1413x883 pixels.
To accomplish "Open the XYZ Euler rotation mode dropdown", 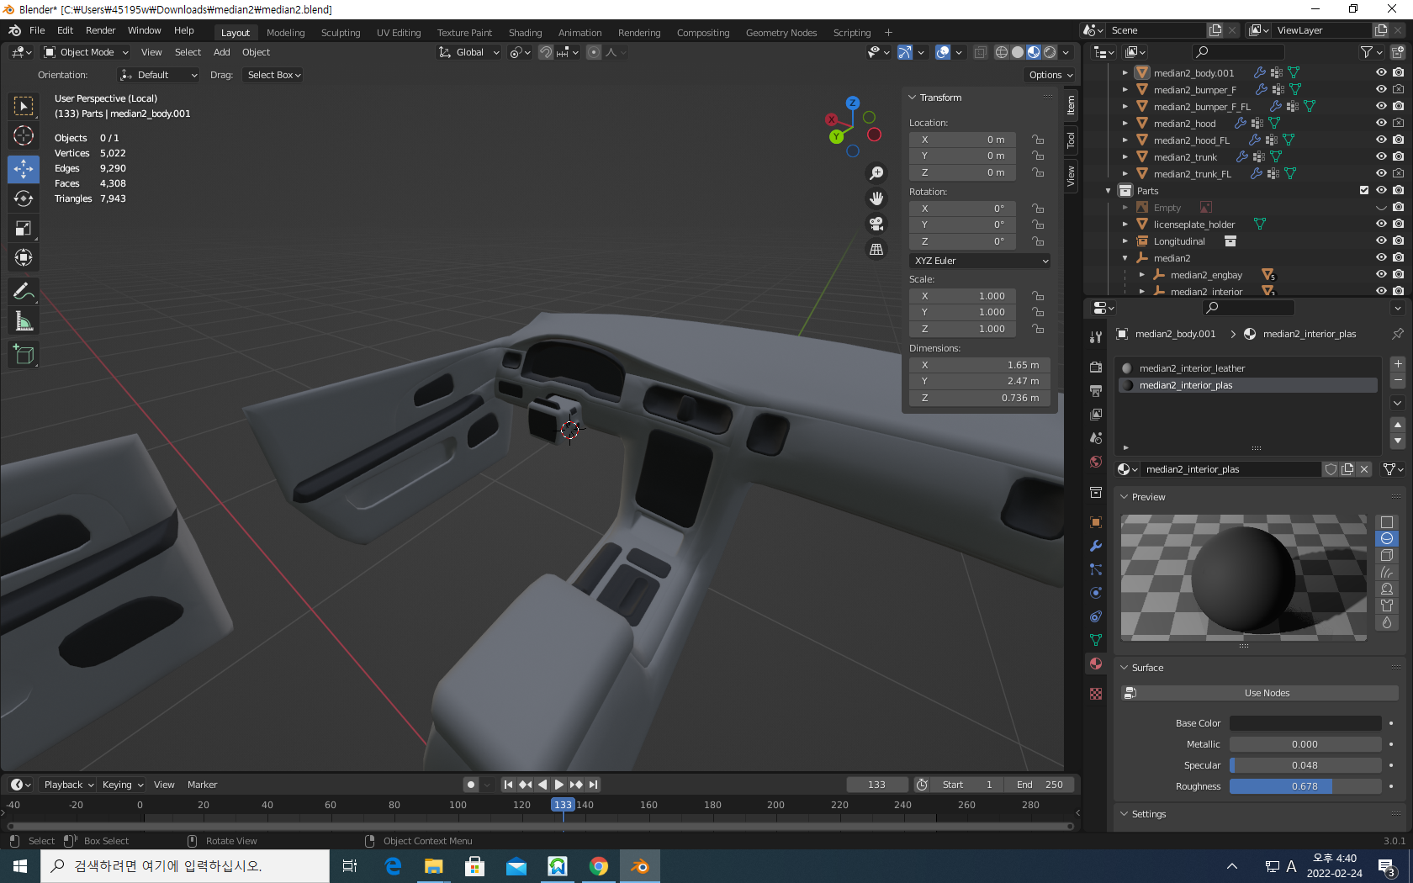I will point(980,261).
